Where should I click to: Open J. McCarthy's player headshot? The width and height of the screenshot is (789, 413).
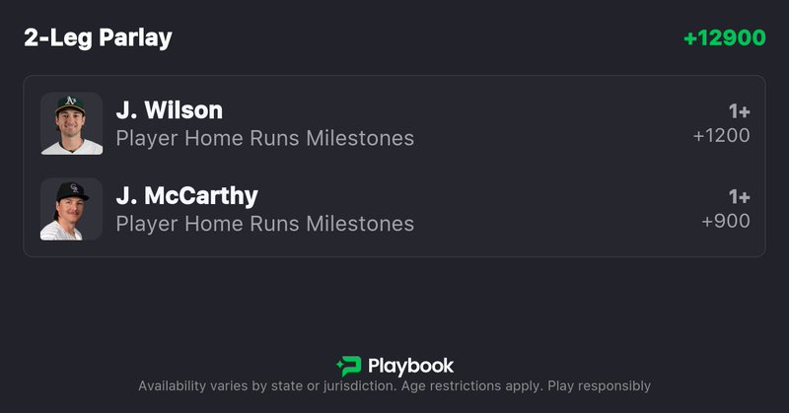point(71,209)
